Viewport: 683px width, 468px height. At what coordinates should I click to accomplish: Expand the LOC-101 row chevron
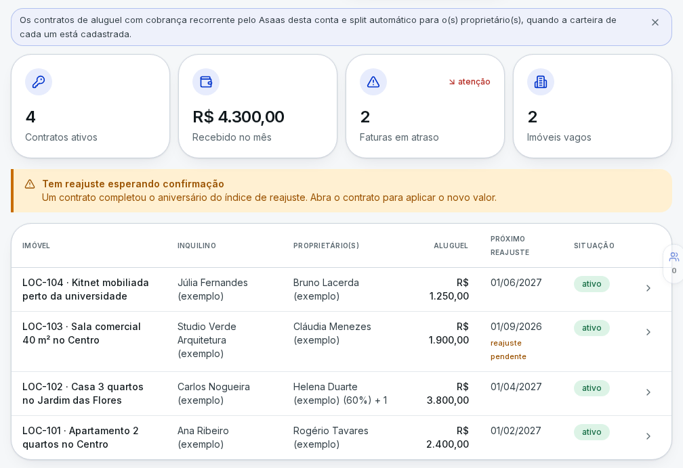[648, 436]
